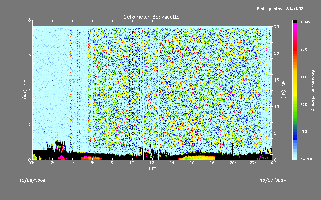Select the 'AGL (kft)' axis label
321x200 pixels.
[x=283, y=90]
